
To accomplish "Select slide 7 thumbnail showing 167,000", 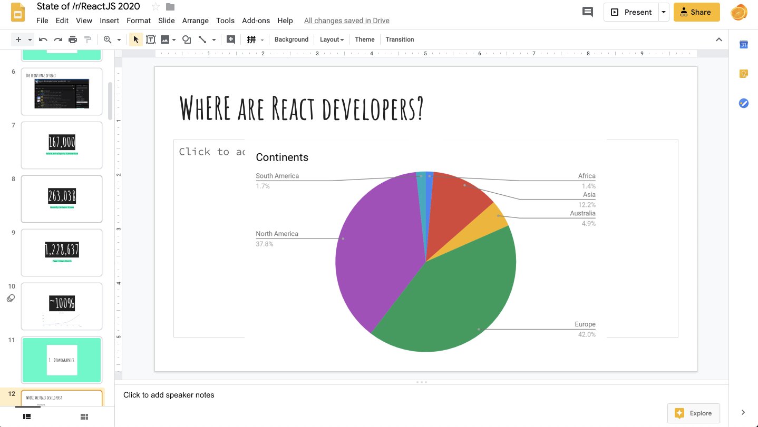I will tap(62, 145).
